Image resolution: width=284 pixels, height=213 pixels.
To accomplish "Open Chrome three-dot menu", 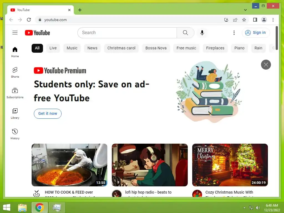I will (x=273, y=20).
